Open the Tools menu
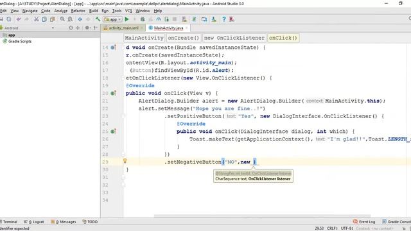 click(x=117, y=11)
